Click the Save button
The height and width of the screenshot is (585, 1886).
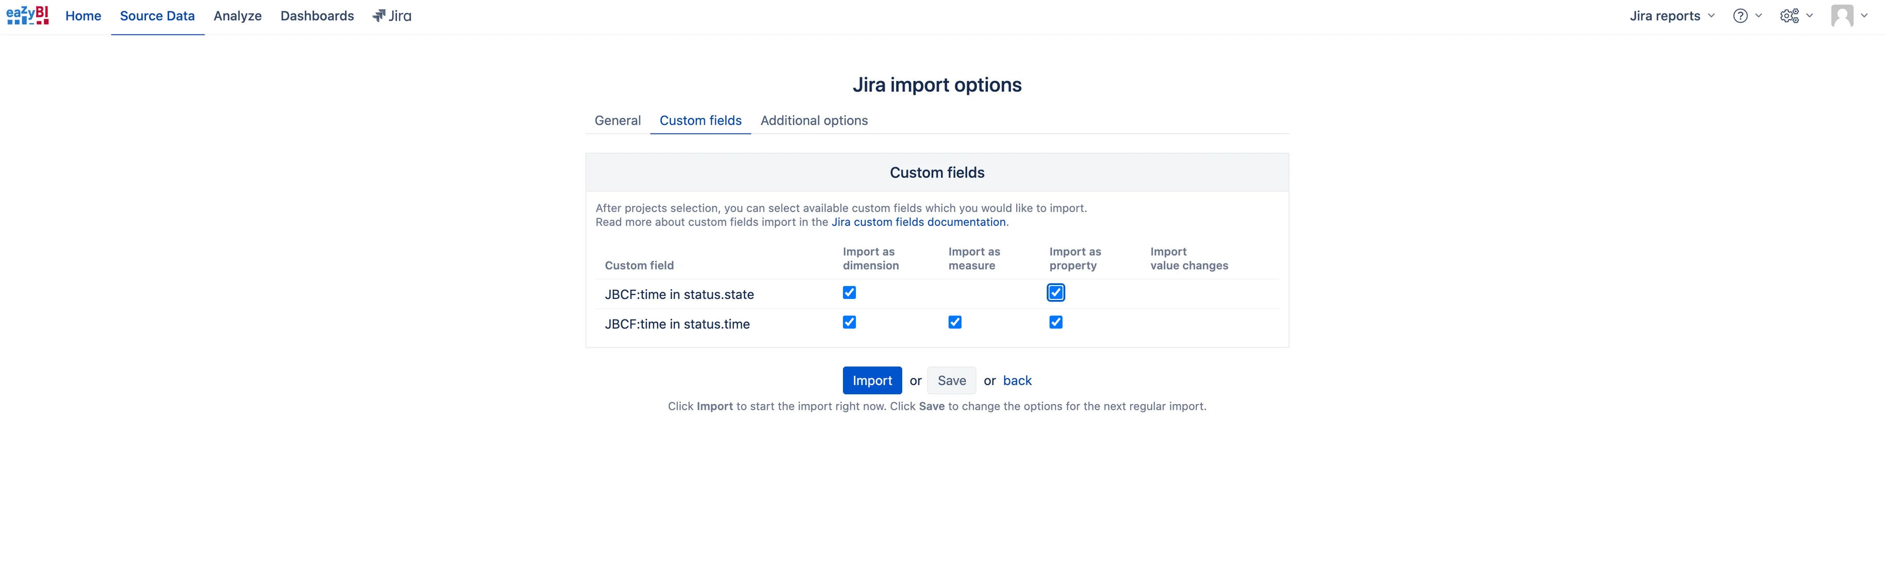pyautogui.click(x=951, y=380)
